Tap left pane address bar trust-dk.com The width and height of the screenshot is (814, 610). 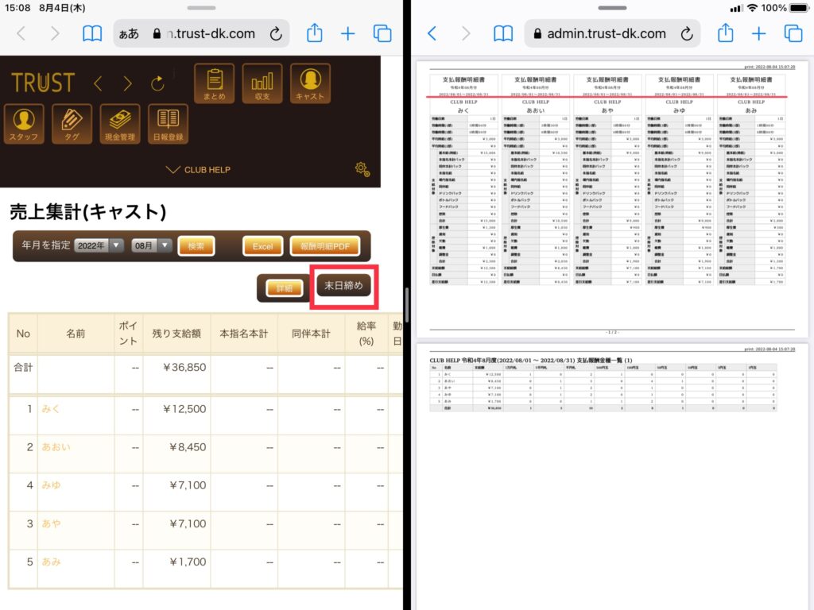(201, 33)
